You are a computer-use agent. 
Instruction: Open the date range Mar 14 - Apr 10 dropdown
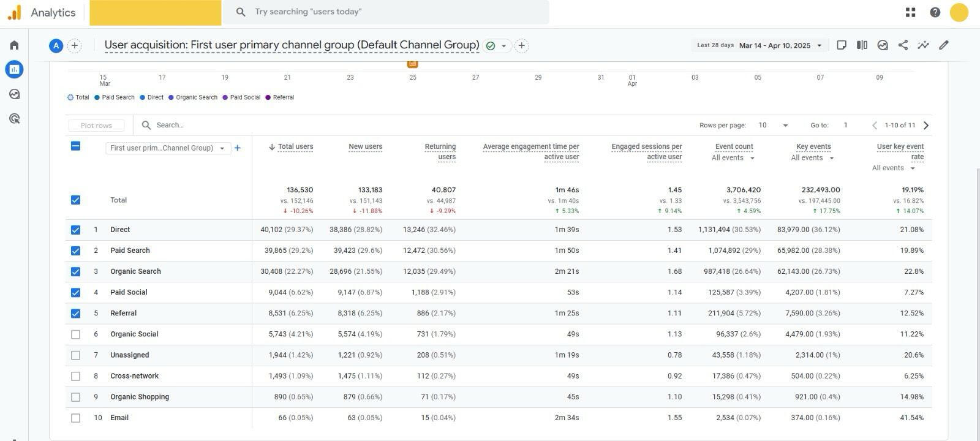click(x=780, y=45)
